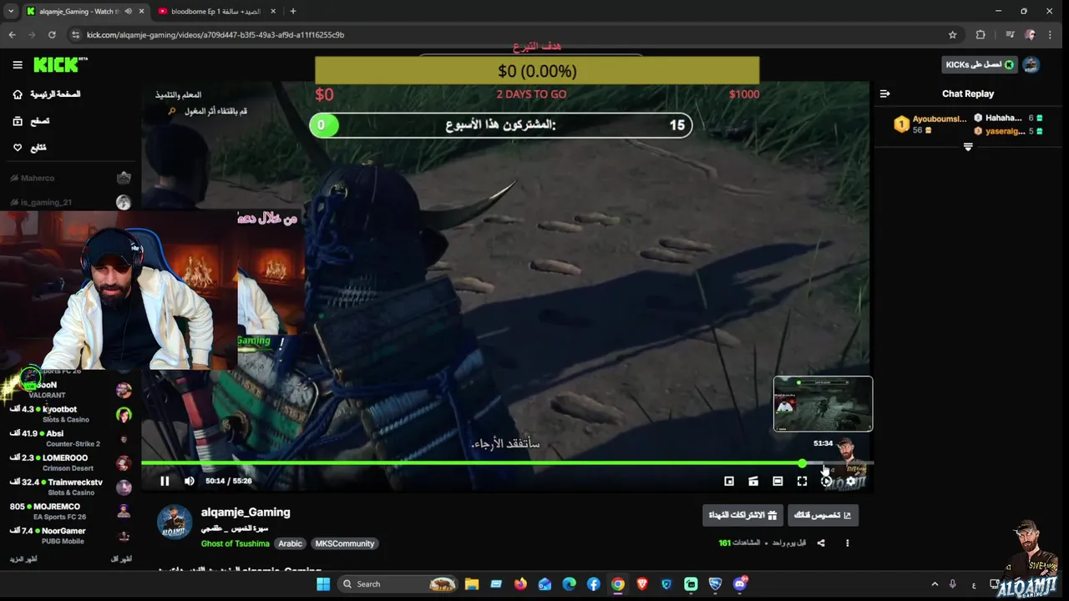Open MOJREMCO recommended channel
The height and width of the screenshot is (601, 1069).
tap(70, 511)
